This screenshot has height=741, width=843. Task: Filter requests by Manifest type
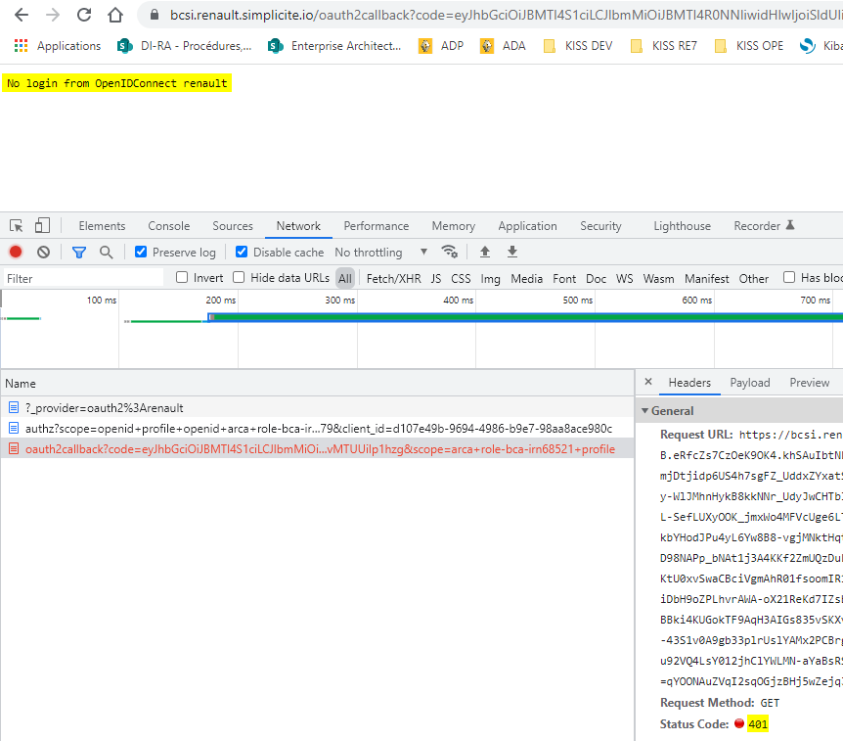coord(707,278)
